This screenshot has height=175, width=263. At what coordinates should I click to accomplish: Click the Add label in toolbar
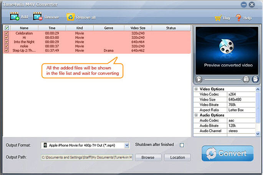(24, 17)
